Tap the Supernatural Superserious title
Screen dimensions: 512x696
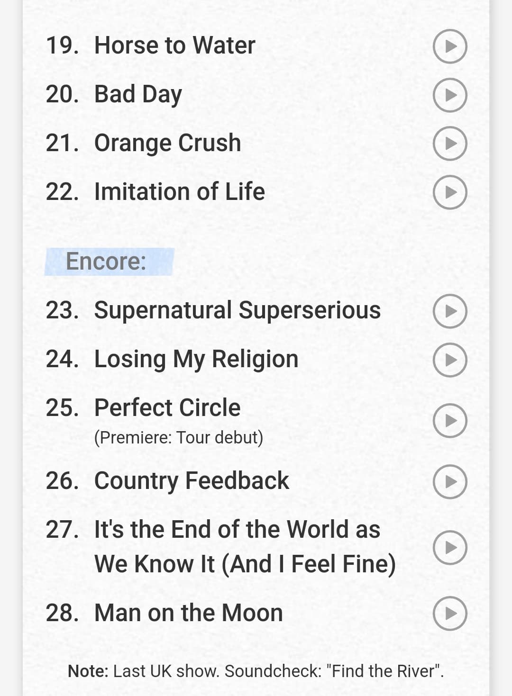237,311
